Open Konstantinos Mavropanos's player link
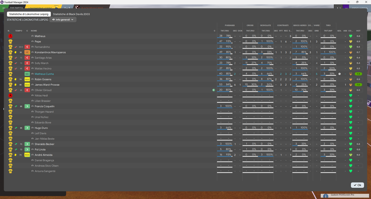371x199 pixels. tap(50, 52)
